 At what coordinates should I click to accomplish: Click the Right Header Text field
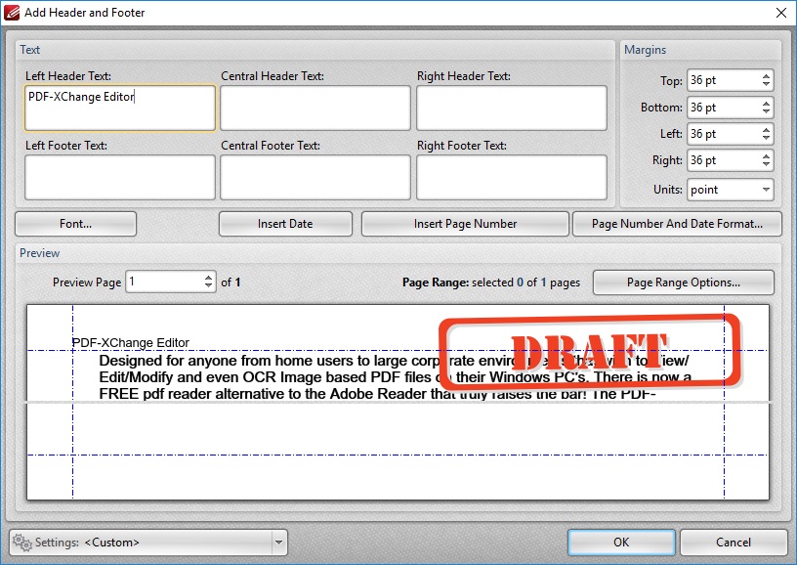pos(512,108)
